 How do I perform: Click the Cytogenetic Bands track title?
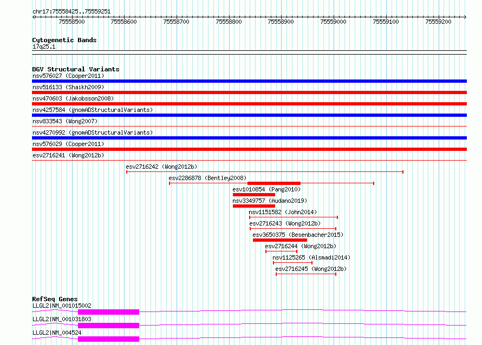(x=64, y=40)
